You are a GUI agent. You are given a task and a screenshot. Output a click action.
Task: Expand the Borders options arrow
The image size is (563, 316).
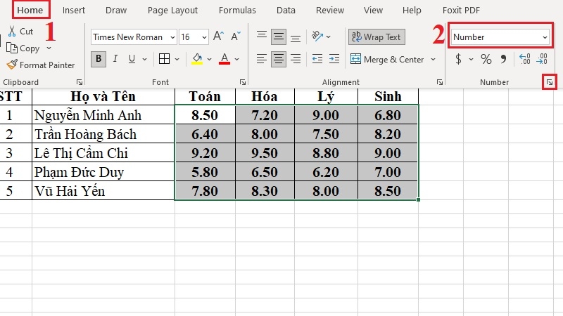177,59
